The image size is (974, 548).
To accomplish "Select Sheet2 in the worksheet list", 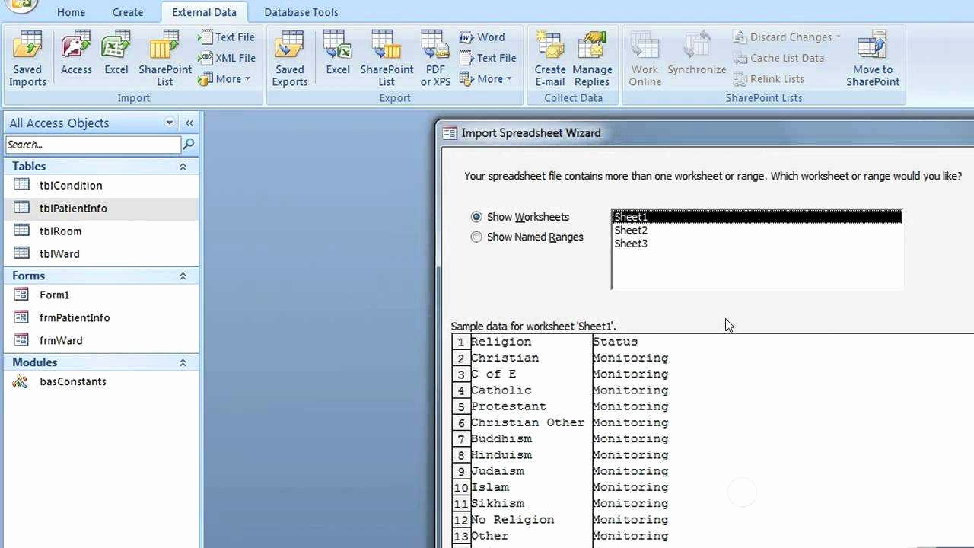I will [630, 230].
